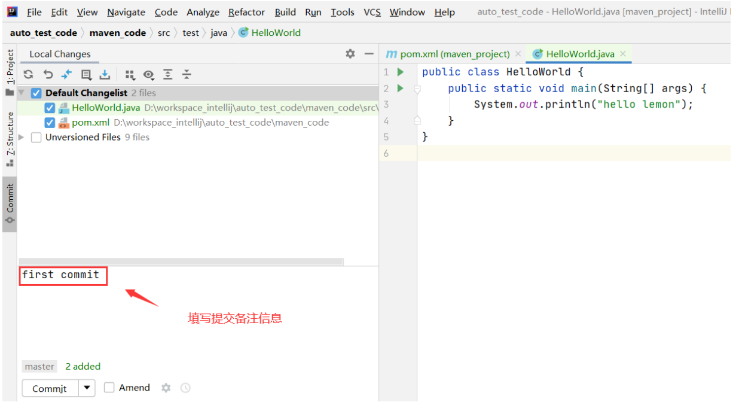Image resolution: width=733 pixels, height=402 pixels.
Task: Uncheck the HelloWorld.java file checkbox
Action: click(x=50, y=108)
